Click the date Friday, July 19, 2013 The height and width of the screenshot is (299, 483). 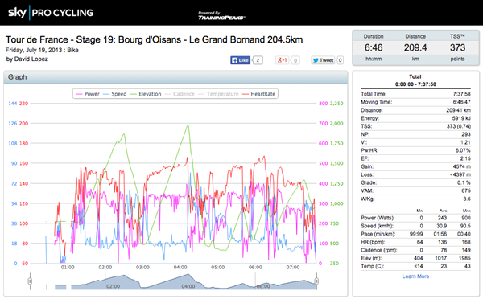click(x=35, y=50)
